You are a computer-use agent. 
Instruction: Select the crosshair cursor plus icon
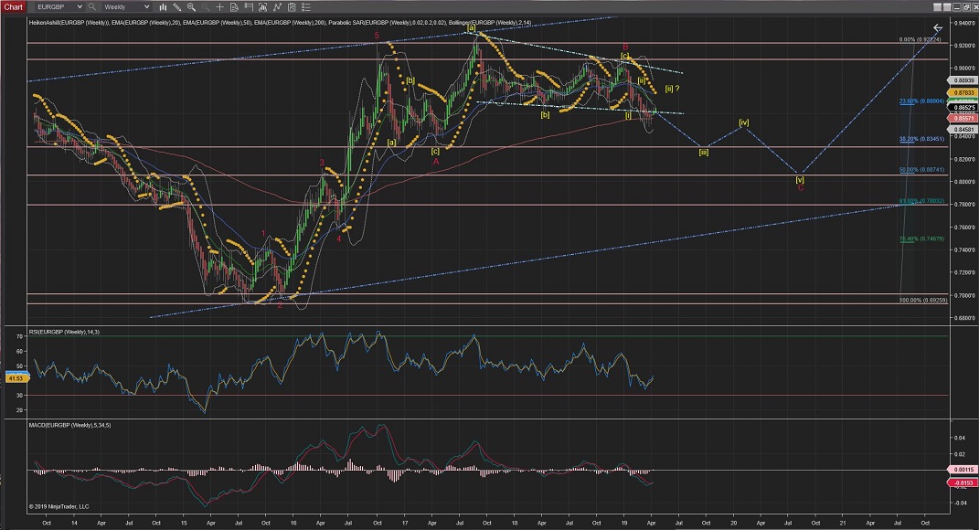(219, 7)
